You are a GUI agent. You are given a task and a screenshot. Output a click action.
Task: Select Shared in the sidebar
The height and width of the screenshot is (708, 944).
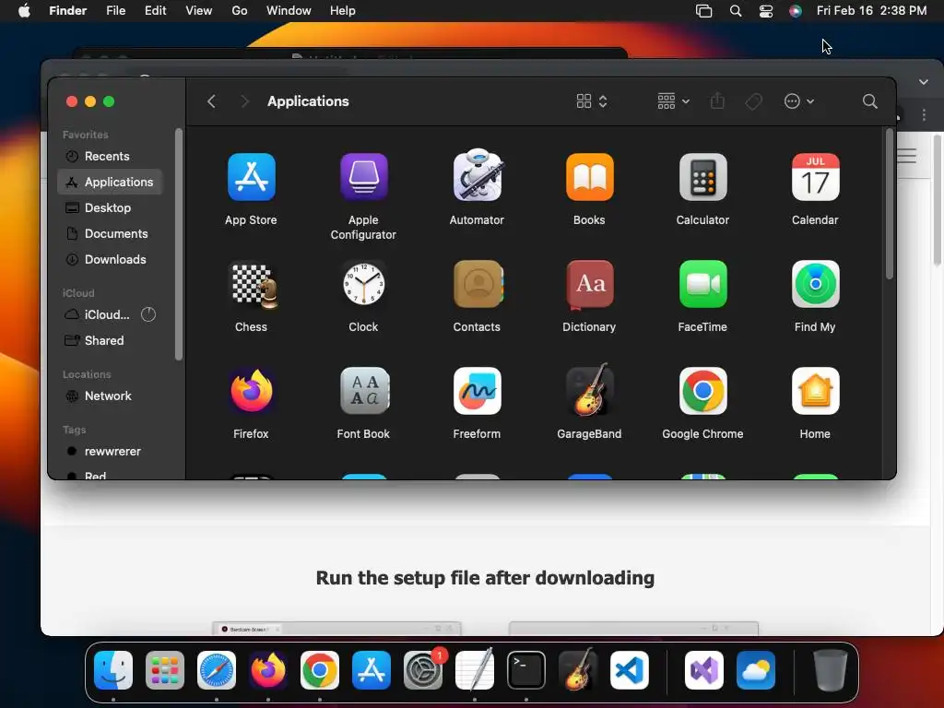(110, 341)
